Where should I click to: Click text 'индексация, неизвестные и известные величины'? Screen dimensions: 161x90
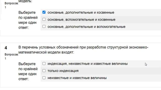click(88, 64)
